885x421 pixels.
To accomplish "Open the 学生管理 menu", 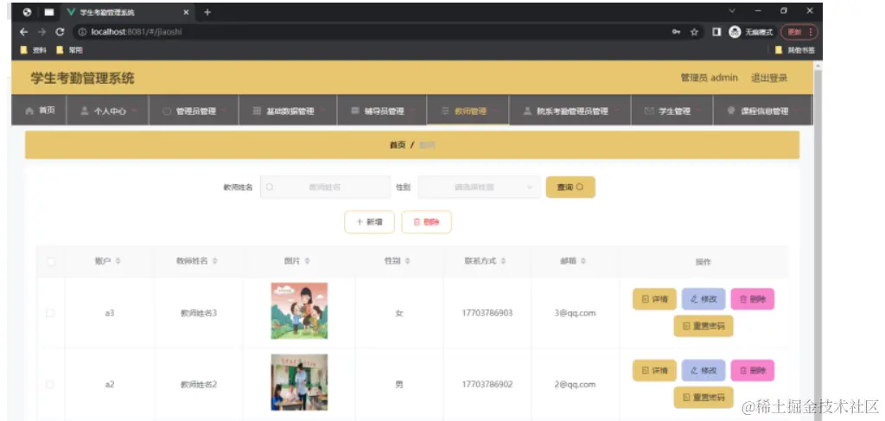I will [x=672, y=112].
